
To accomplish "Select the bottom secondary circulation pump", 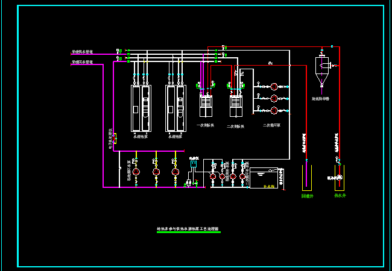I will [274, 110].
